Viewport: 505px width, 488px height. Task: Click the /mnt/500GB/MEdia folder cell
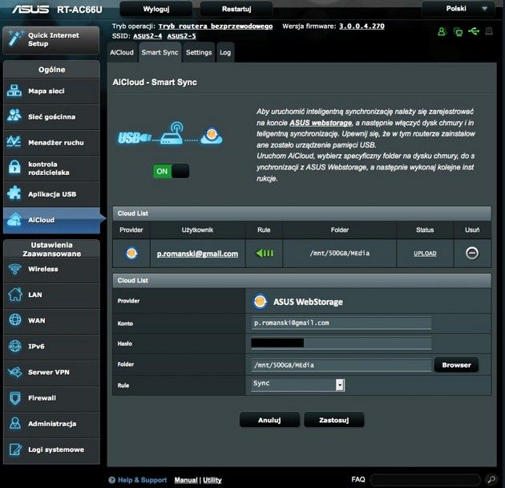[339, 253]
